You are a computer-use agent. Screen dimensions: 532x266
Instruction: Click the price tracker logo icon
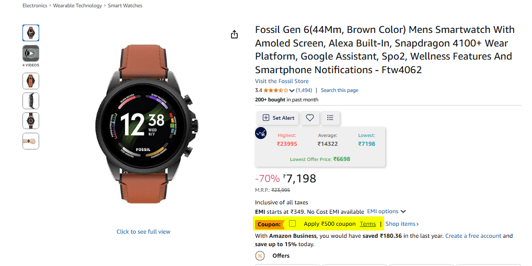pyautogui.click(x=261, y=133)
